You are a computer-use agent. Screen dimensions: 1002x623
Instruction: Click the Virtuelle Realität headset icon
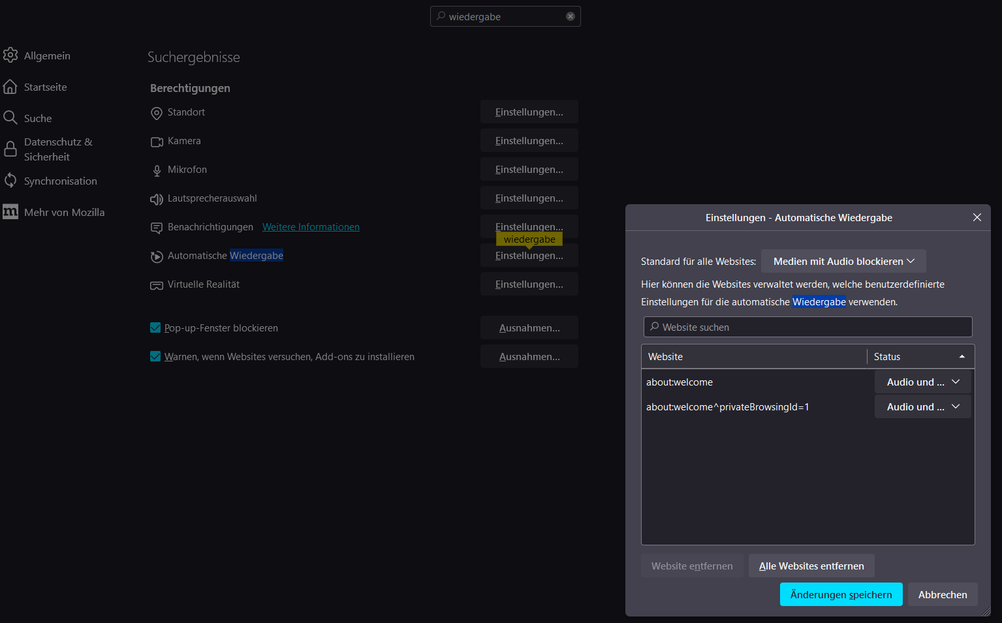[157, 285]
